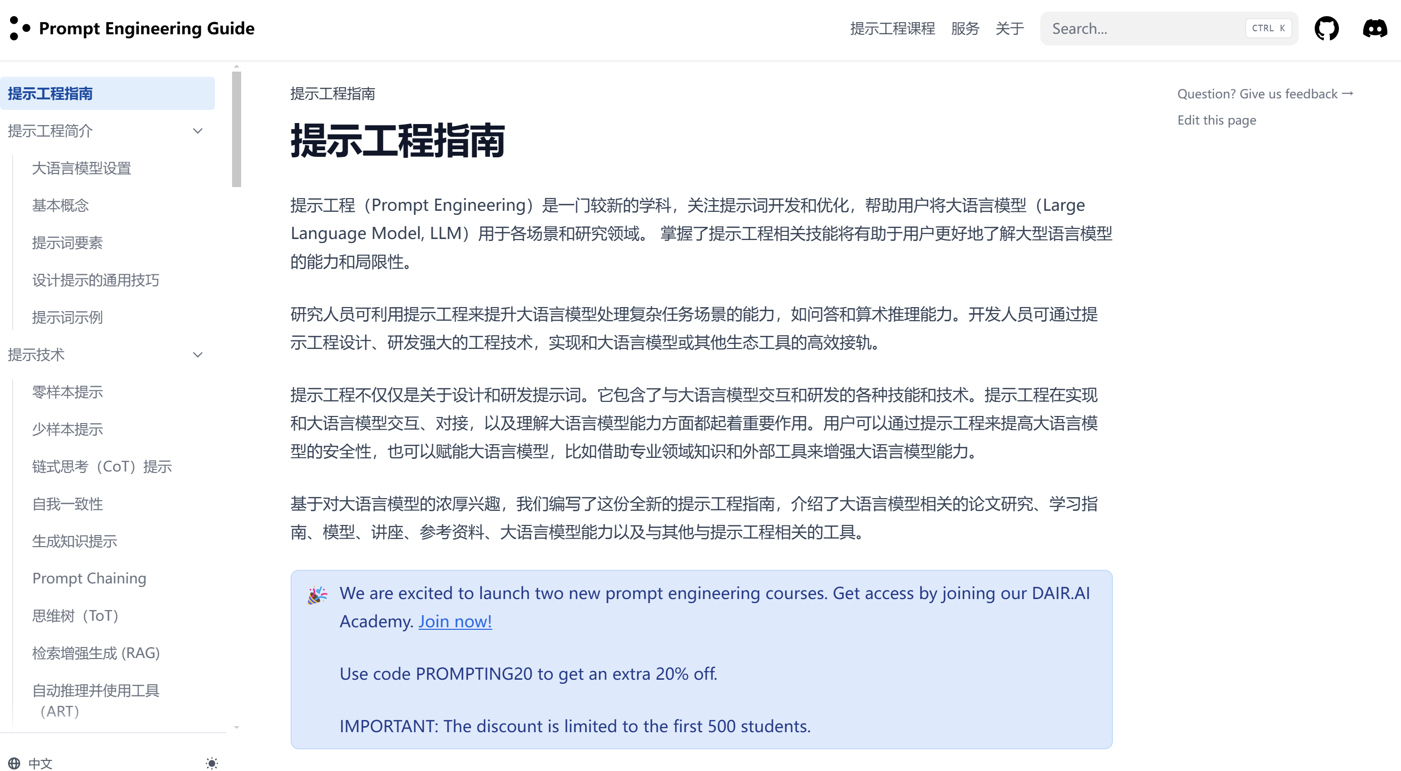This screenshot has width=1401, height=771.
Task: Open Edit this page link
Action: tap(1217, 120)
